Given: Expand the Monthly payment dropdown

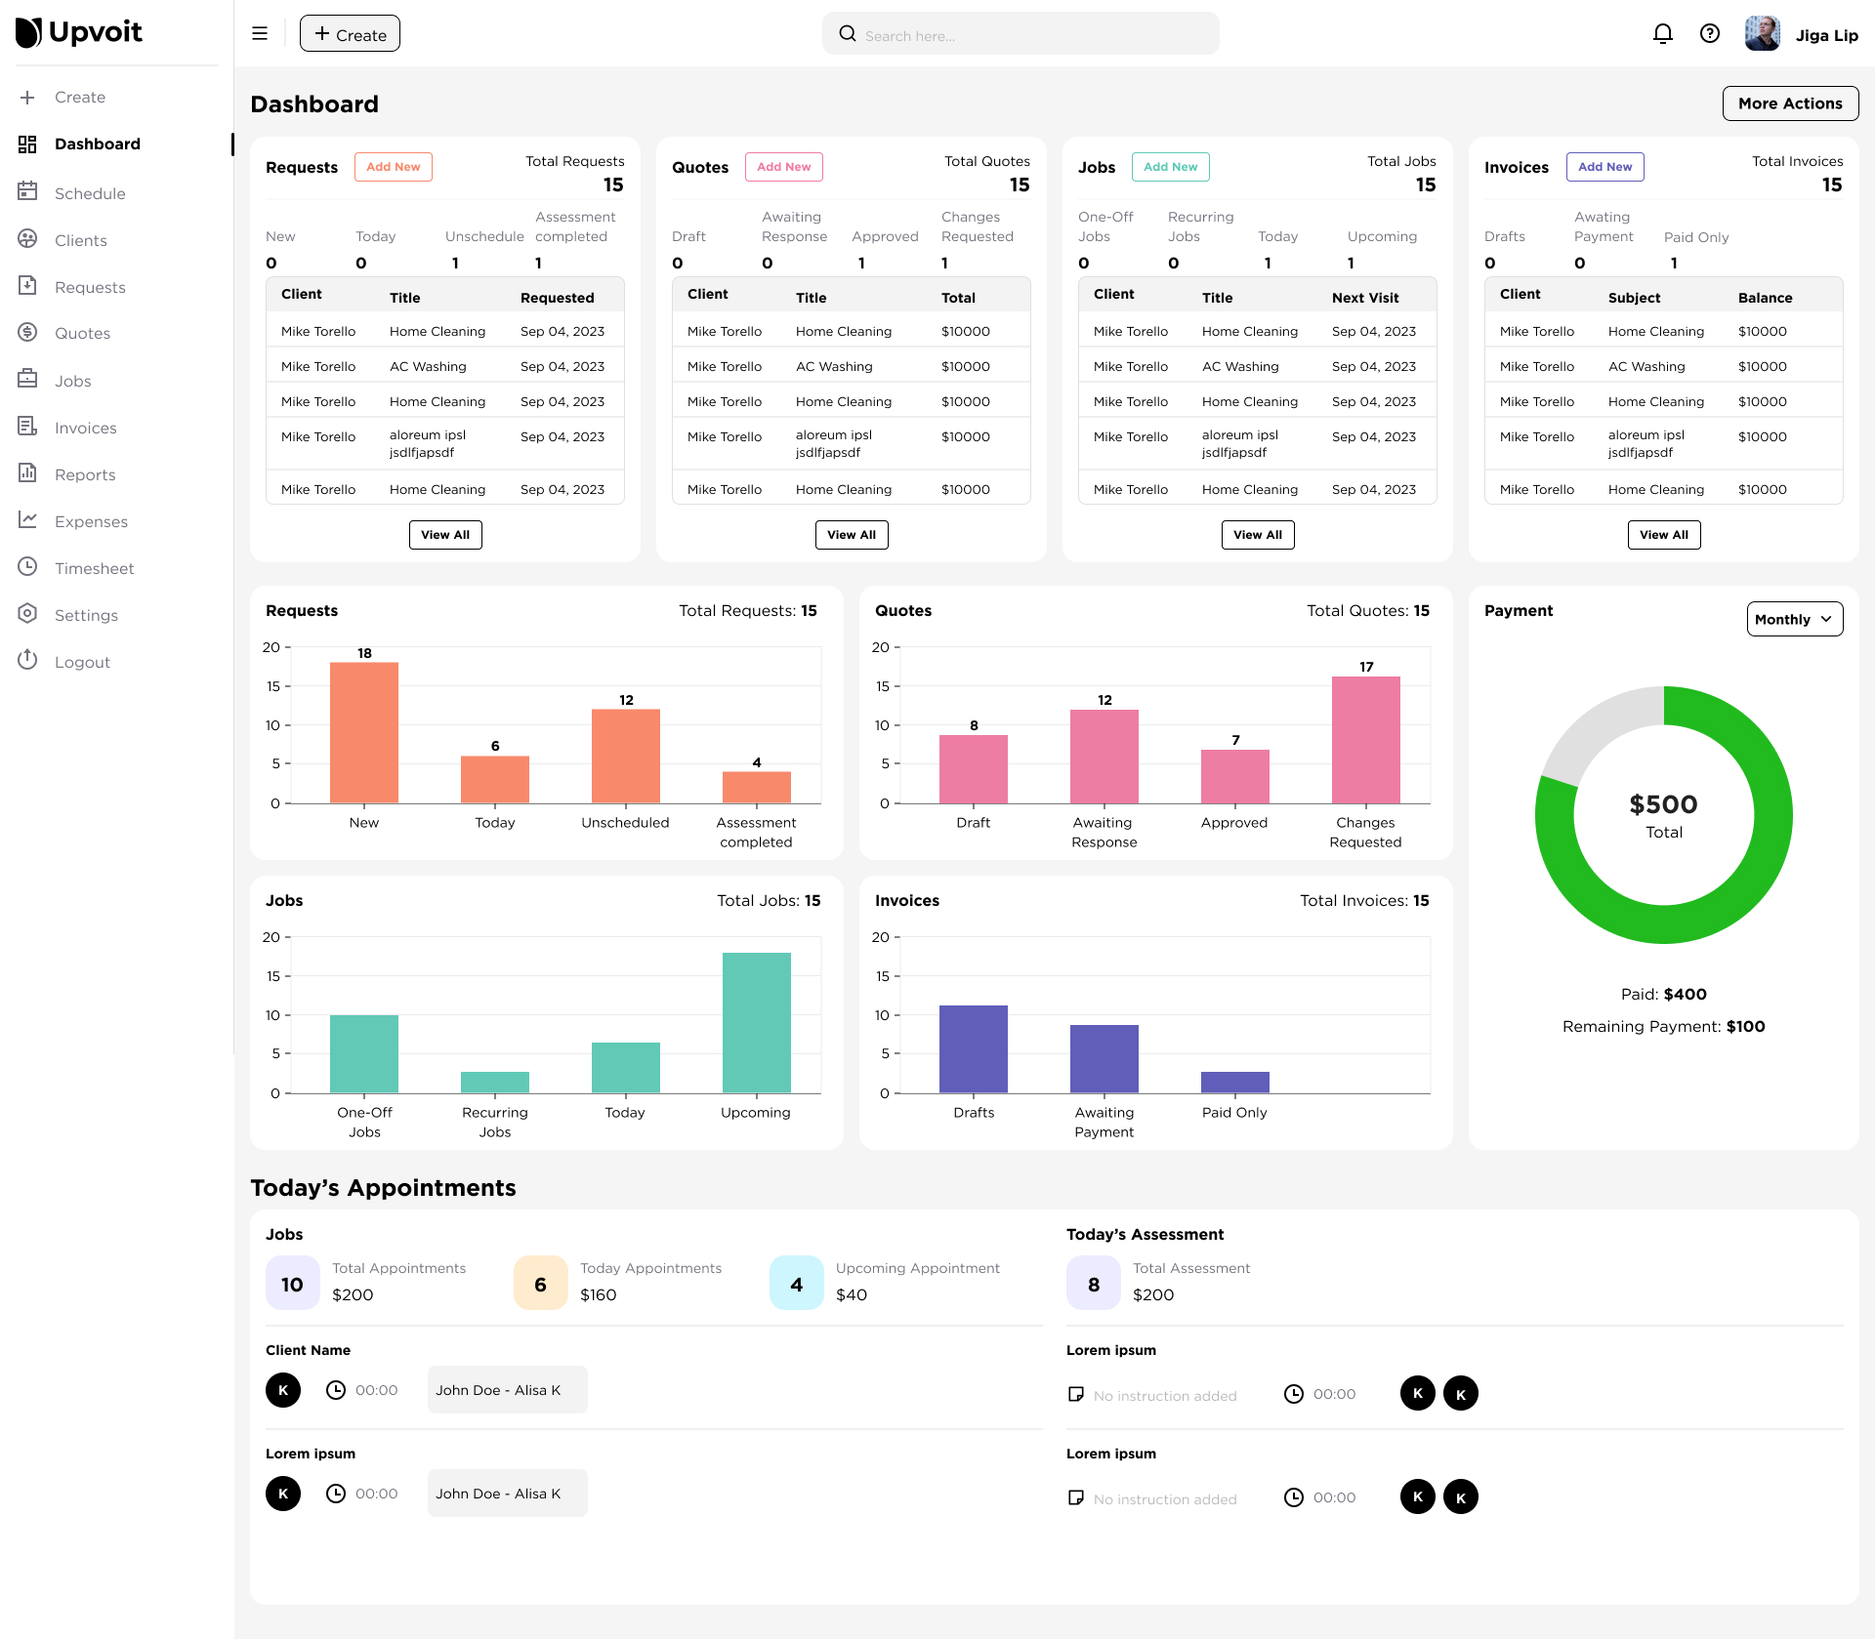Looking at the screenshot, I should pos(1795,619).
